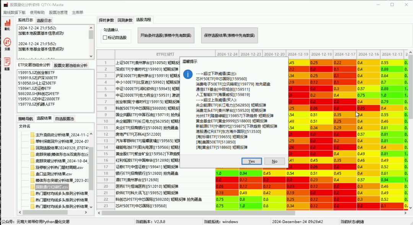This screenshot has width=413, height=225.
Task: Click 开始条件选股 button
Action: (166, 35)
